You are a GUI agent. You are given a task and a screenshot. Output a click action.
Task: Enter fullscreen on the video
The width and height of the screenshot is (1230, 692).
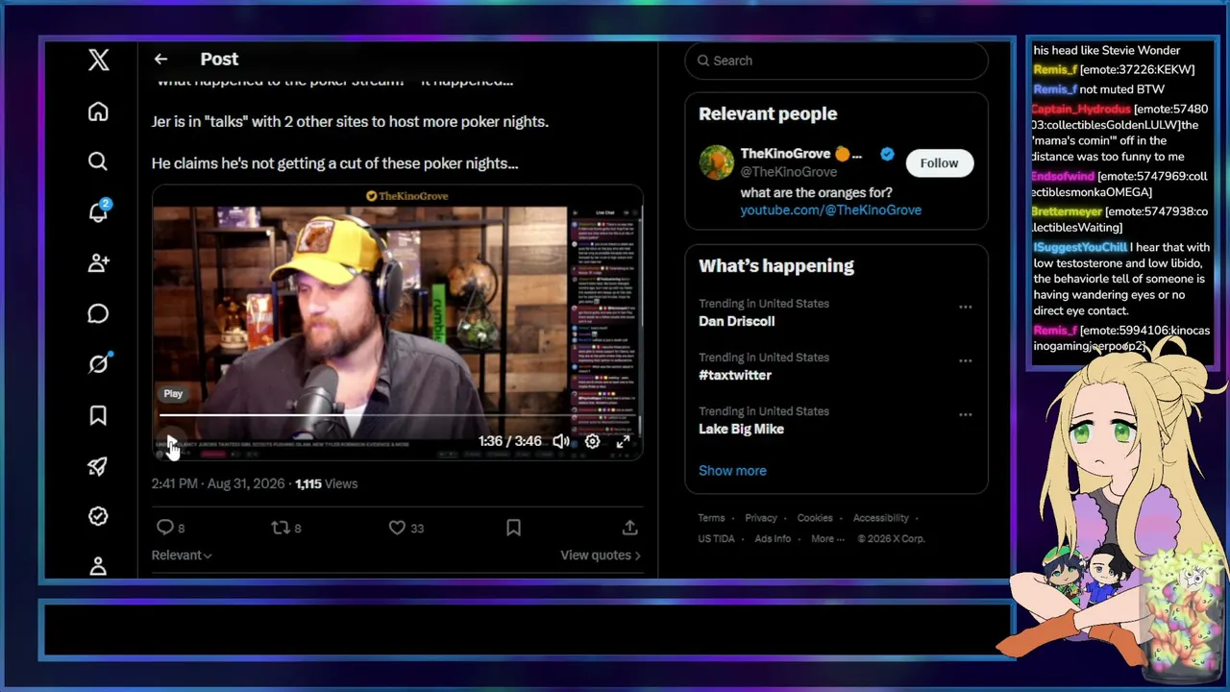[x=623, y=442]
